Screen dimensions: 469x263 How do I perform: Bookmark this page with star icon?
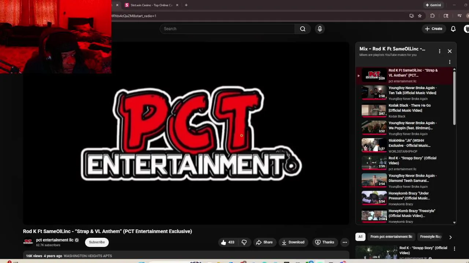tap(420, 16)
